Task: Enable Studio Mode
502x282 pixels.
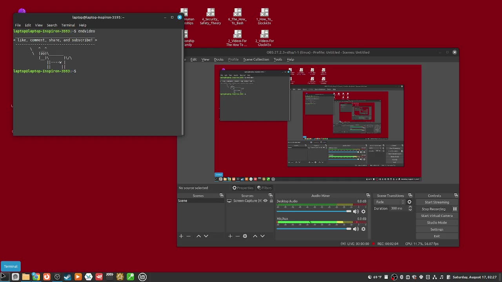Action: coord(437,222)
